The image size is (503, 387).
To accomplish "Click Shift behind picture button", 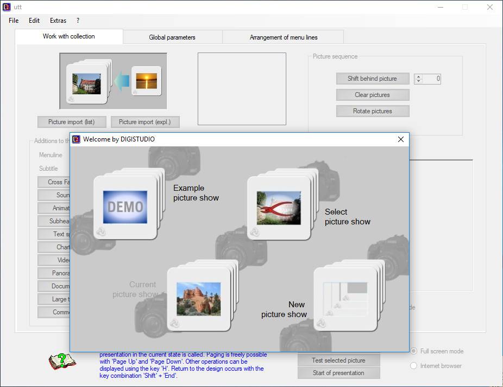I will point(373,79).
